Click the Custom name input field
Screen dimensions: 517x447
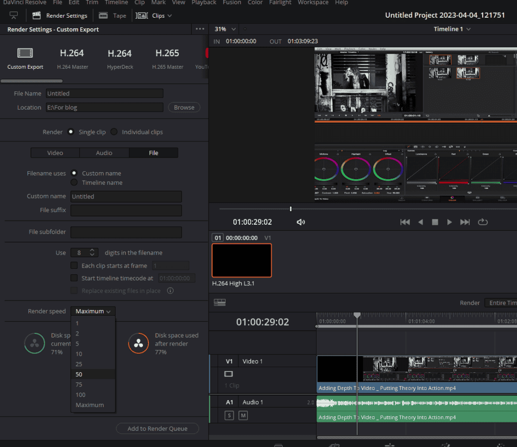pyautogui.click(x=126, y=196)
